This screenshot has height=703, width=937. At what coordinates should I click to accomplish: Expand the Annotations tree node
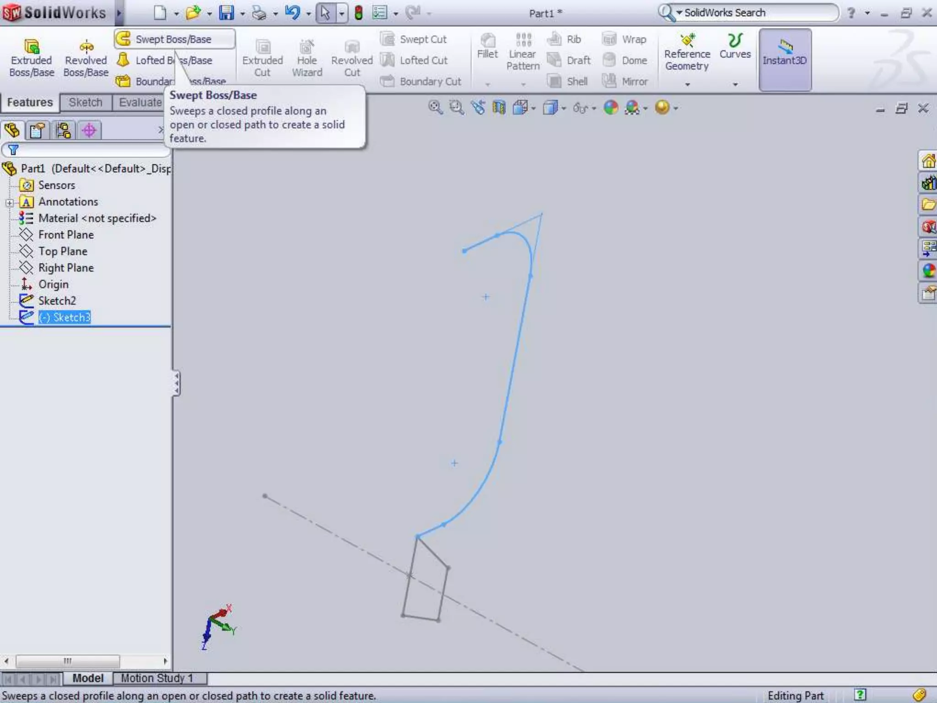click(x=9, y=203)
